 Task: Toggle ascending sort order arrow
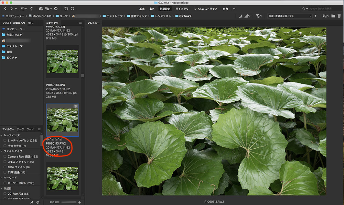pos(315,16)
